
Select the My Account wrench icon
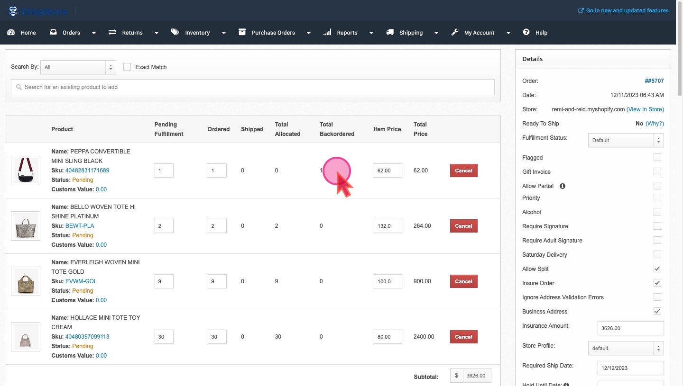click(455, 32)
